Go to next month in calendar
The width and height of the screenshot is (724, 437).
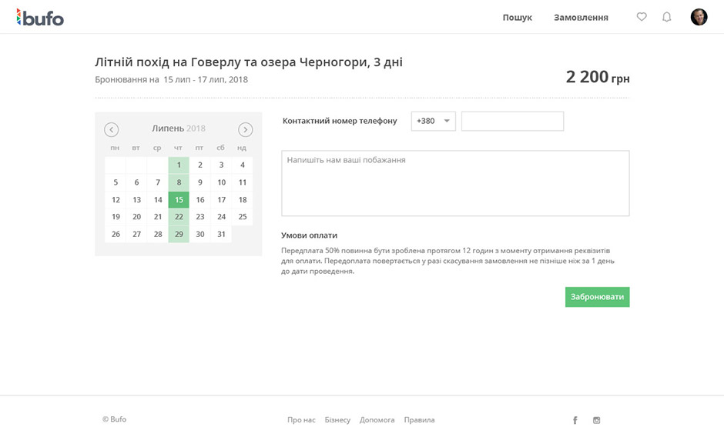(x=245, y=129)
